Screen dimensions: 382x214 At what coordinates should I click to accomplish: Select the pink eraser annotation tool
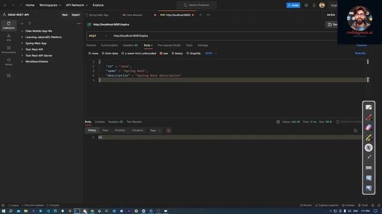click(x=369, y=128)
